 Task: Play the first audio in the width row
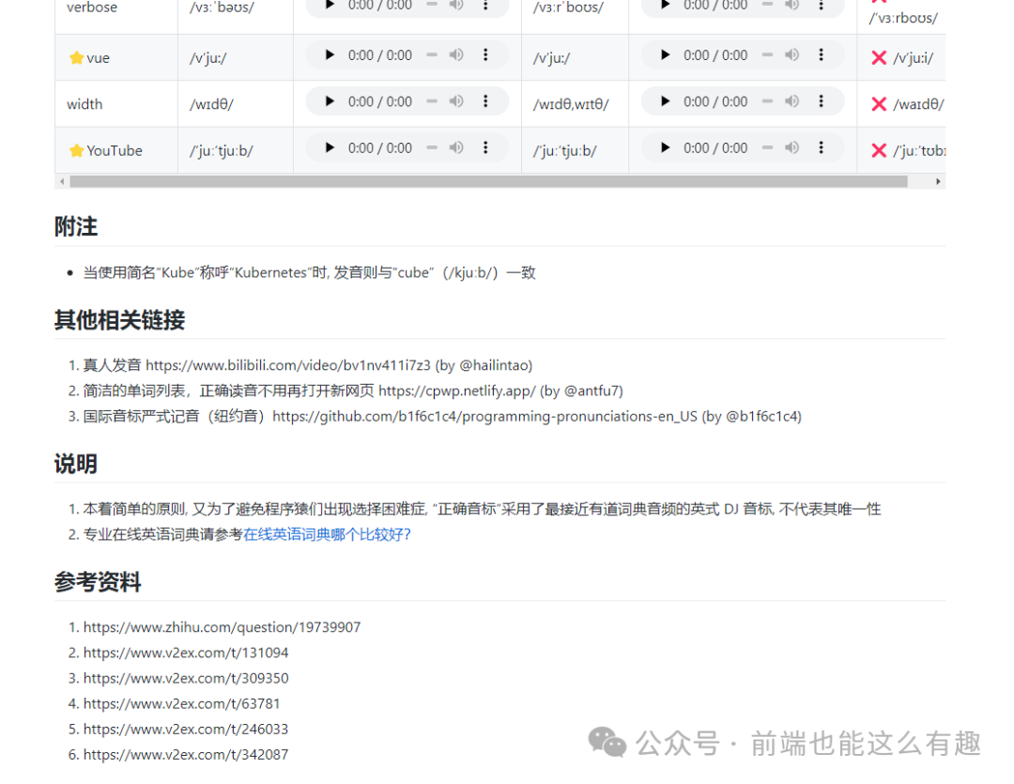(x=330, y=101)
